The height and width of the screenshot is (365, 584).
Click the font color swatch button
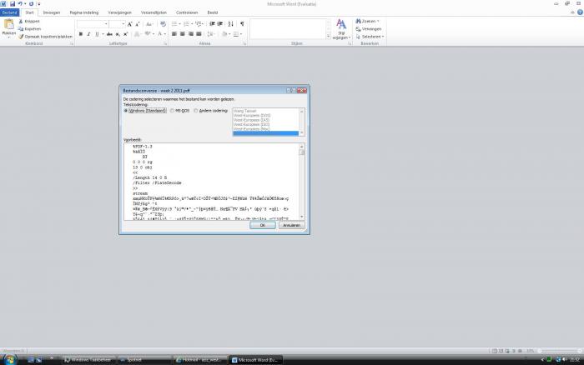click(x=160, y=34)
